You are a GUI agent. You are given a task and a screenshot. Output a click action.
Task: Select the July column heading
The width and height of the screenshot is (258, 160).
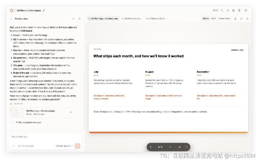[x=96, y=72]
